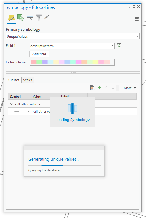Collapse the all other values group
Viewport: 146px width, 218px height.
pyautogui.click(x=12, y=104)
